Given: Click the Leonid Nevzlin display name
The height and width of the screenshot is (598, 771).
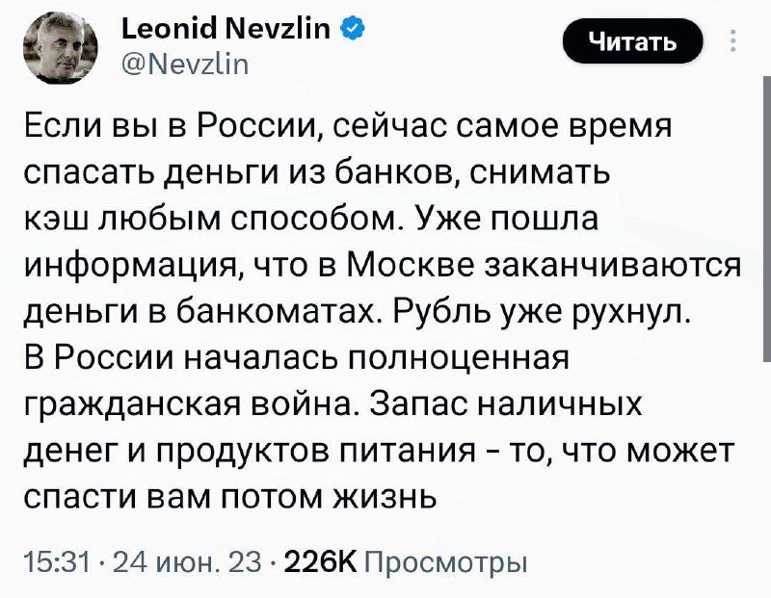Looking at the screenshot, I should point(227,32).
